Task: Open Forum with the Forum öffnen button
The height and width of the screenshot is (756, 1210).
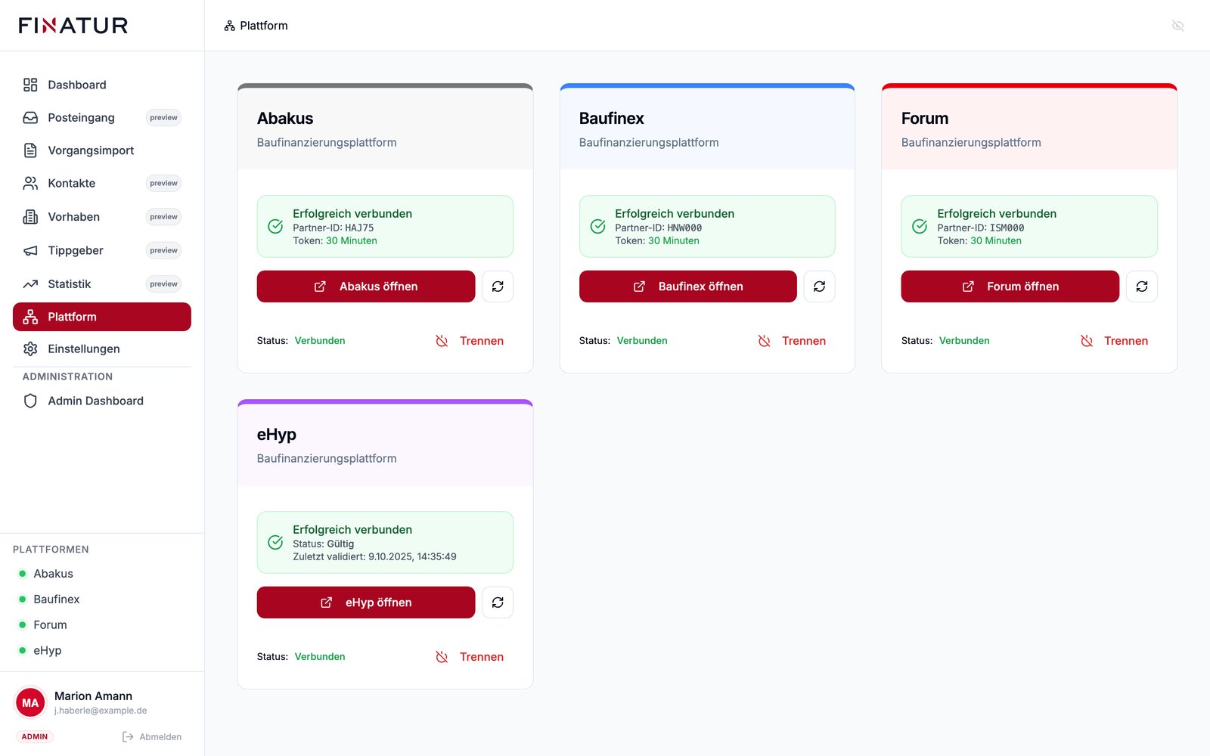Action: pyautogui.click(x=1010, y=287)
